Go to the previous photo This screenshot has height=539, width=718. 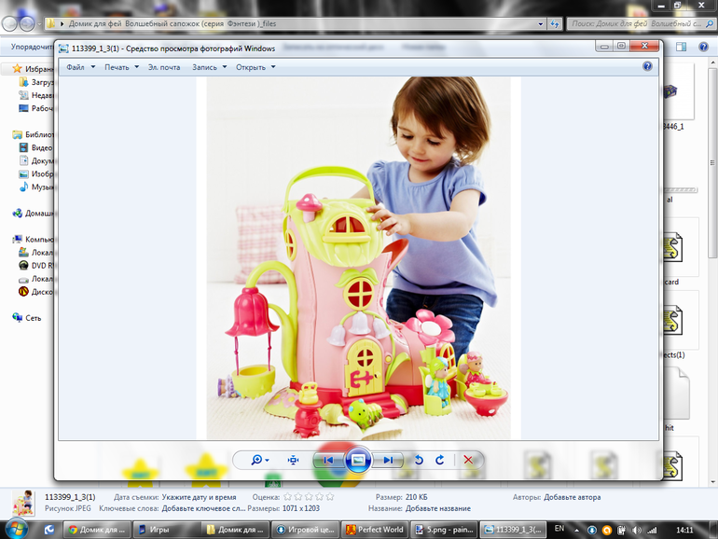coord(328,460)
